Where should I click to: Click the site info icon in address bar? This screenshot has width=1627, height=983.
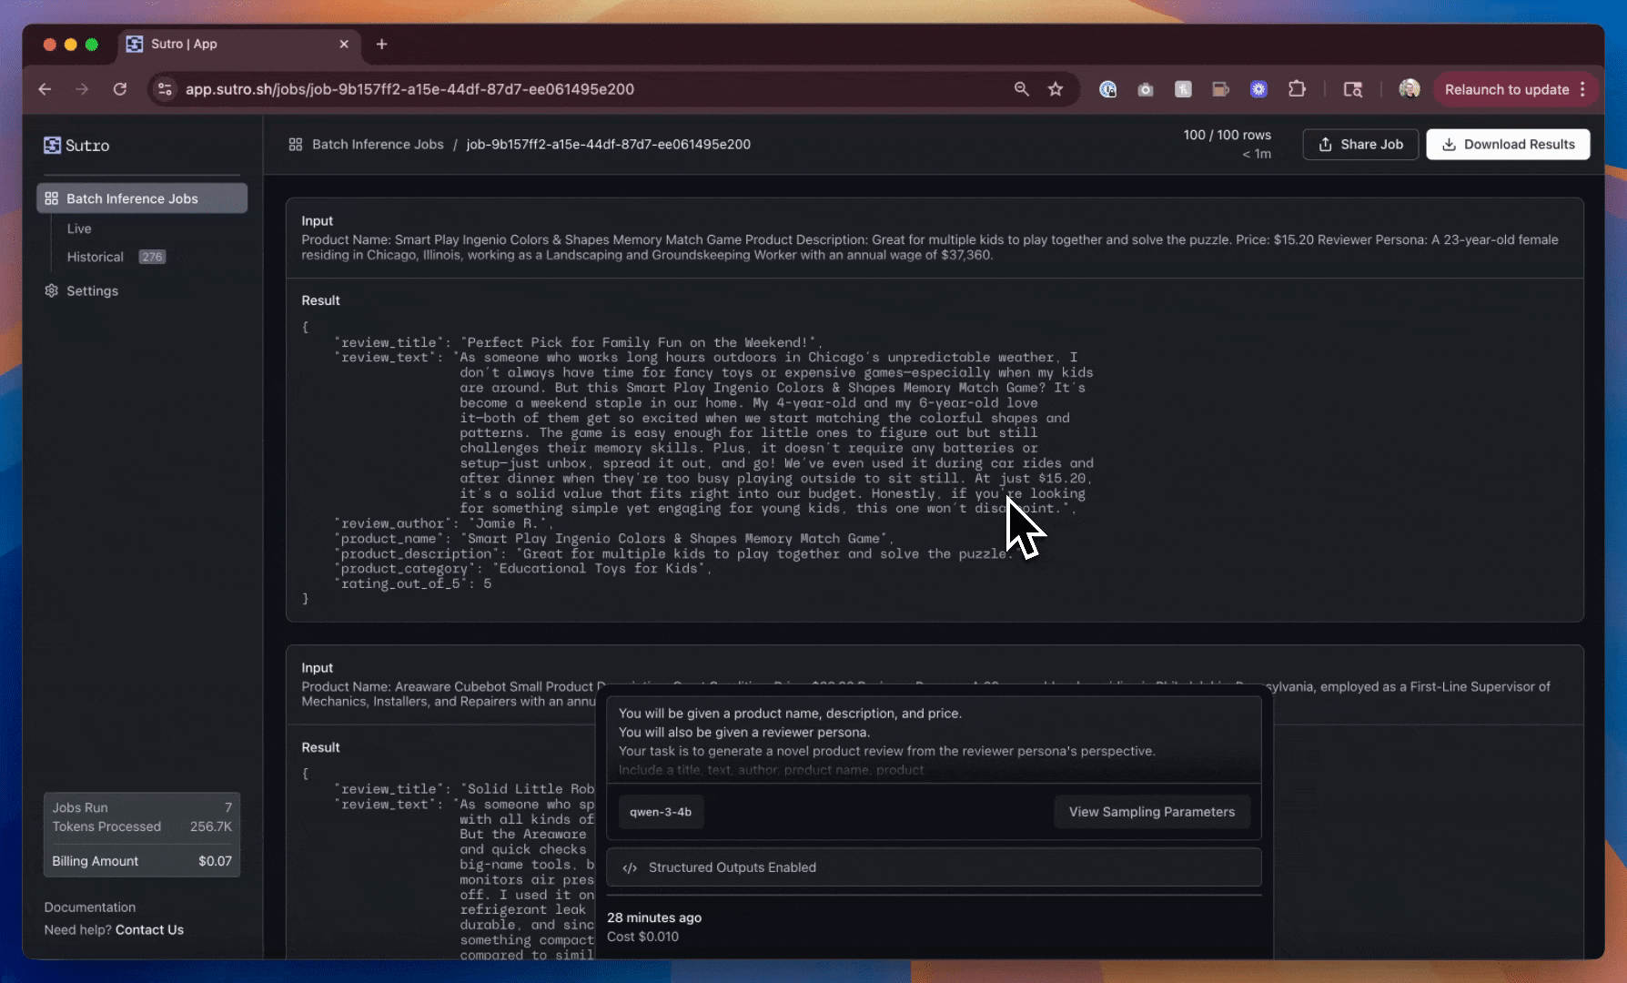pyautogui.click(x=165, y=89)
